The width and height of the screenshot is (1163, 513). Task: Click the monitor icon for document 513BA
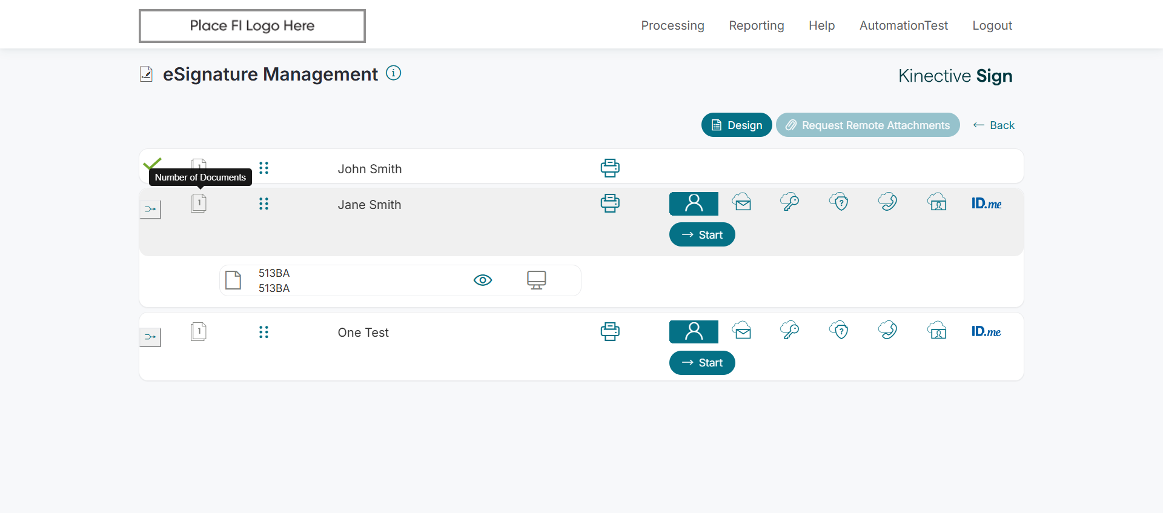[x=537, y=280]
